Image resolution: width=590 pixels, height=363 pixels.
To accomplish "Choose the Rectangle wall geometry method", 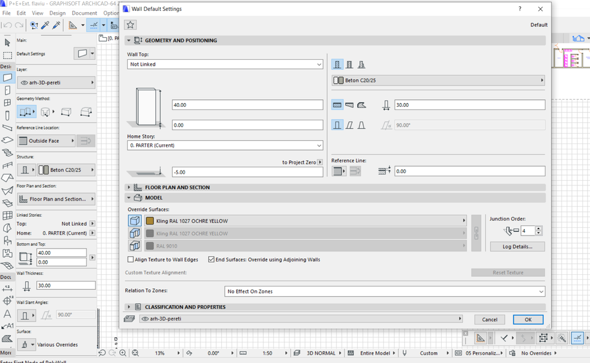I will (66, 111).
